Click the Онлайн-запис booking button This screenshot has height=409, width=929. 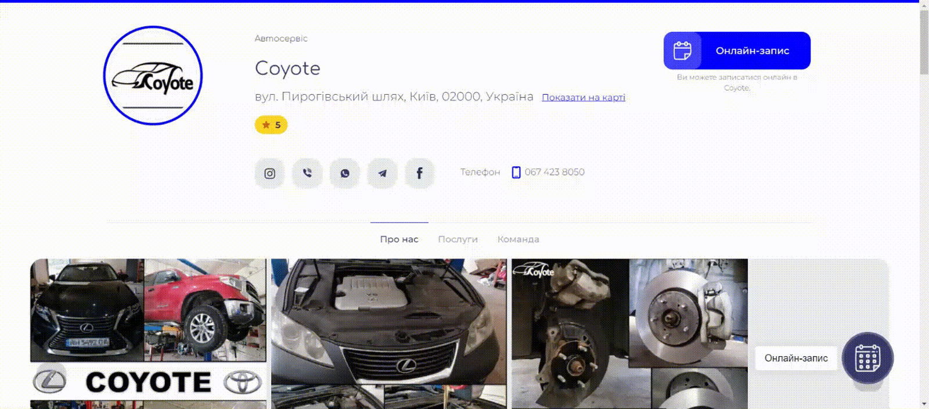click(737, 51)
